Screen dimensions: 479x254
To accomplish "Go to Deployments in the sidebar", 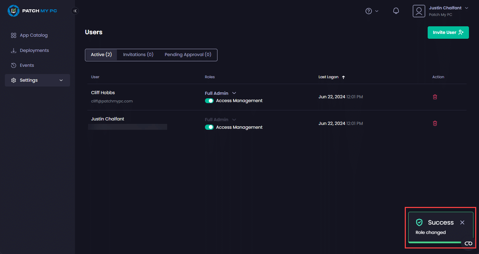I will pyautogui.click(x=34, y=51).
